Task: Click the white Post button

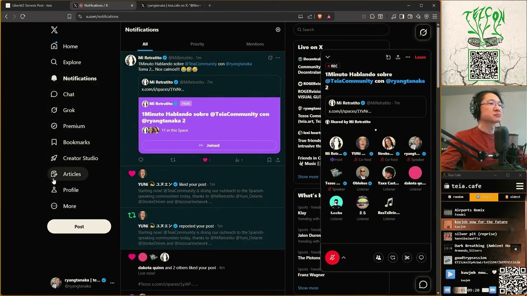Action: coord(79,227)
